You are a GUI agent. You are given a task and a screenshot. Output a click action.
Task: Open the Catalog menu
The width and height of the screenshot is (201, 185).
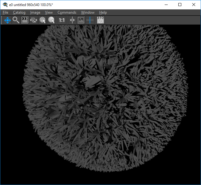[19, 12]
